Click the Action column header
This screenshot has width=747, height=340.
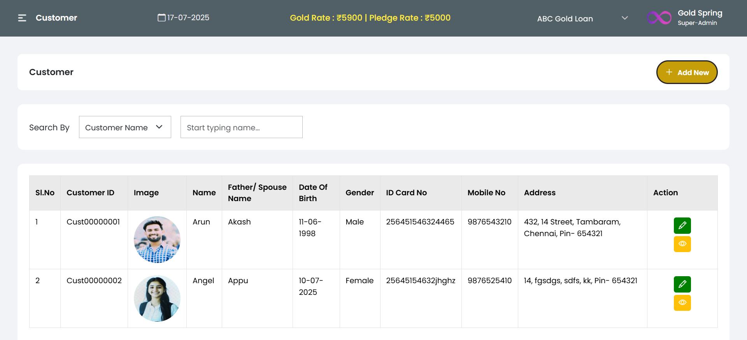[x=682, y=193]
